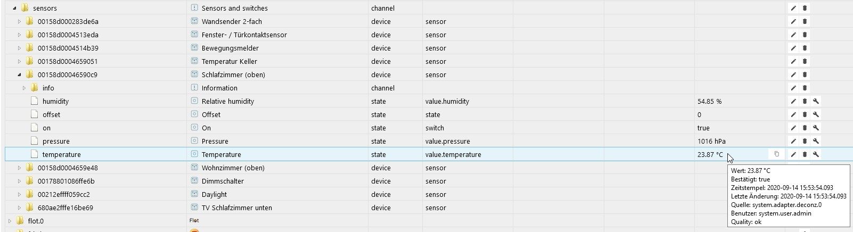Screen dimensions: 853x232
Task: Collapse the sensors folder
Action: [x=14, y=8]
